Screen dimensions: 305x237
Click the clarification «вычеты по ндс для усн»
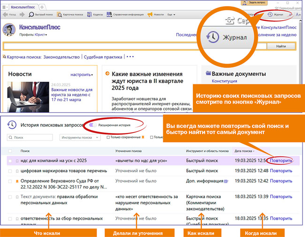(x=141, y=161)
